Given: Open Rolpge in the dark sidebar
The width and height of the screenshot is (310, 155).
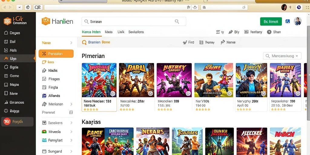Looking at the screenshot, I should (x=12, y=111).
